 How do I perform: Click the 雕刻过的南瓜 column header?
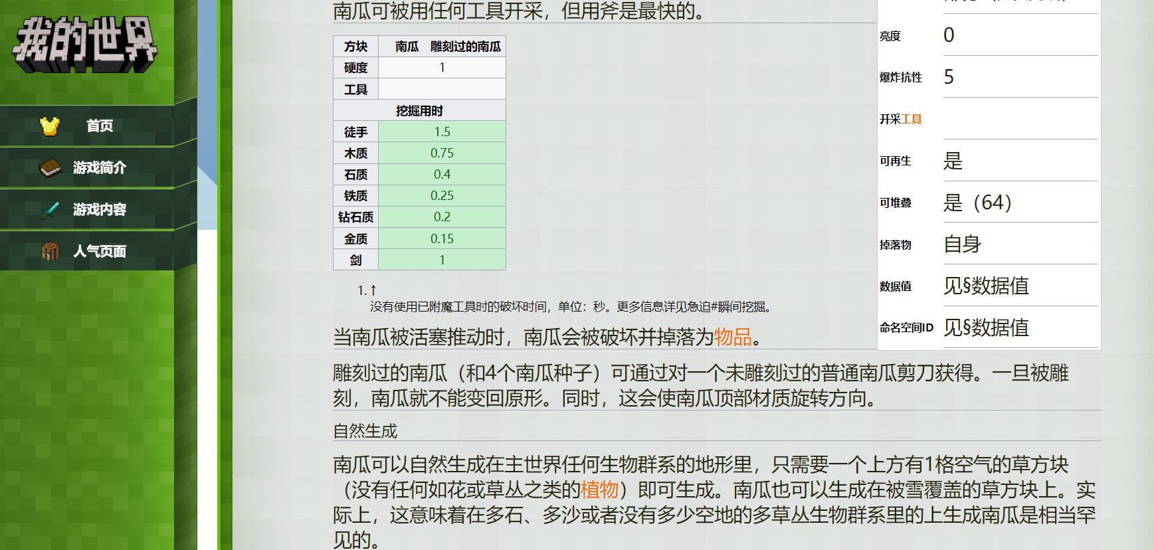click(466, 46)
